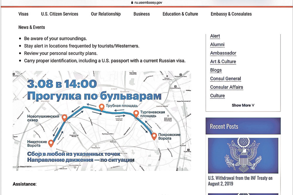
Task: Open the Our Relationship menu
Action: pos(106,14)
